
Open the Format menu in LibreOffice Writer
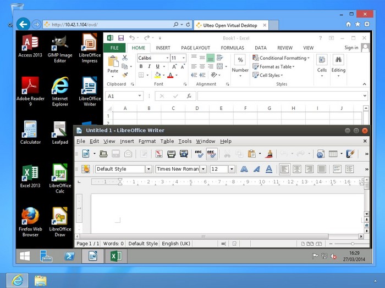(147, 141)
